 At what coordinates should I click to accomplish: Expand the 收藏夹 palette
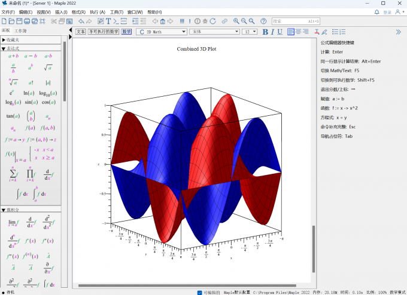click(4, 40)
